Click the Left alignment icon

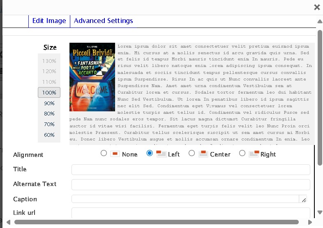161,154
